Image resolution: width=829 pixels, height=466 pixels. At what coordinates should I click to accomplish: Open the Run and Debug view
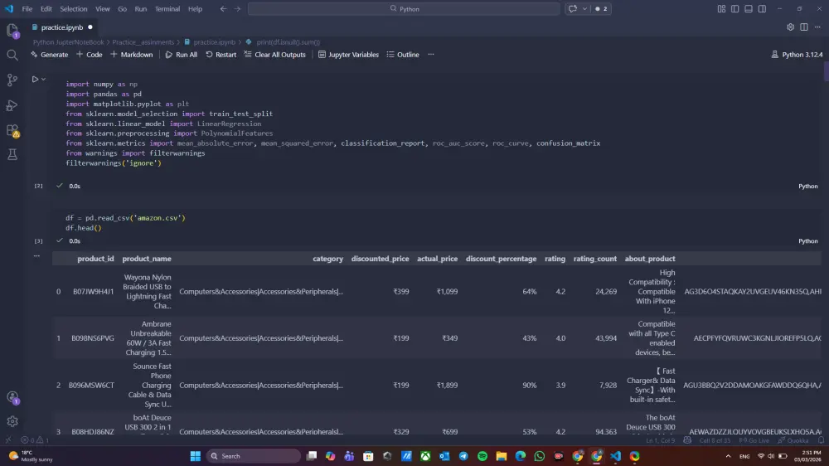[12, 105]
